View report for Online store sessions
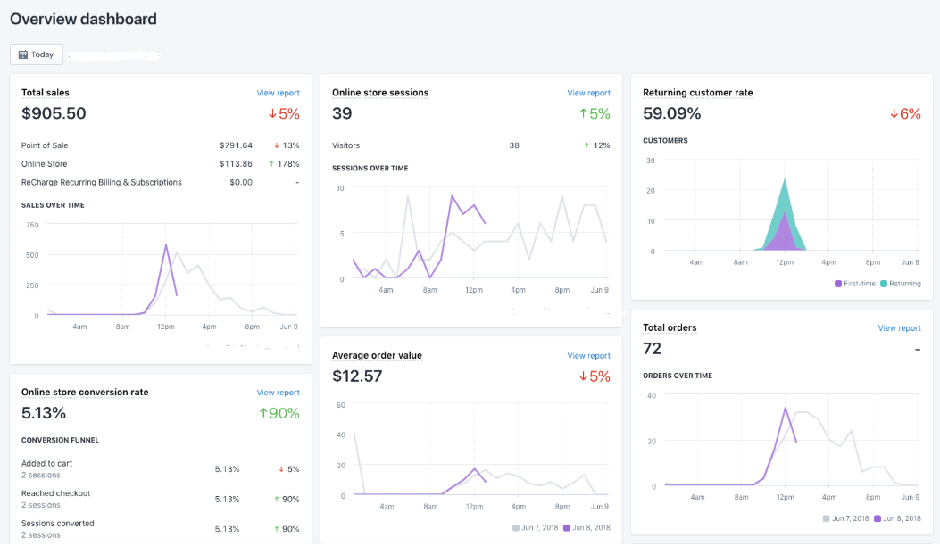The image size is (940, 546). click(x=588, y=93)
